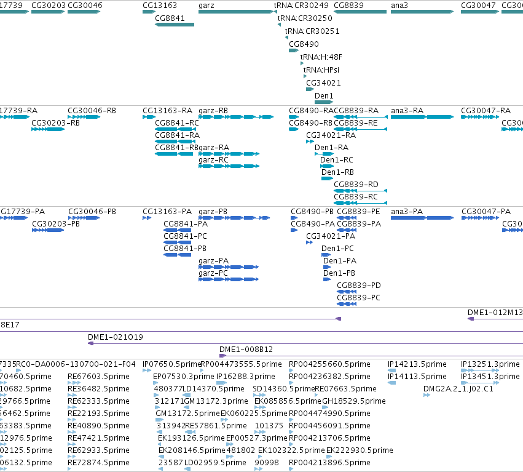523x472 pixels.
Task: Click the ana3-PA protein label
Action: 407,212
